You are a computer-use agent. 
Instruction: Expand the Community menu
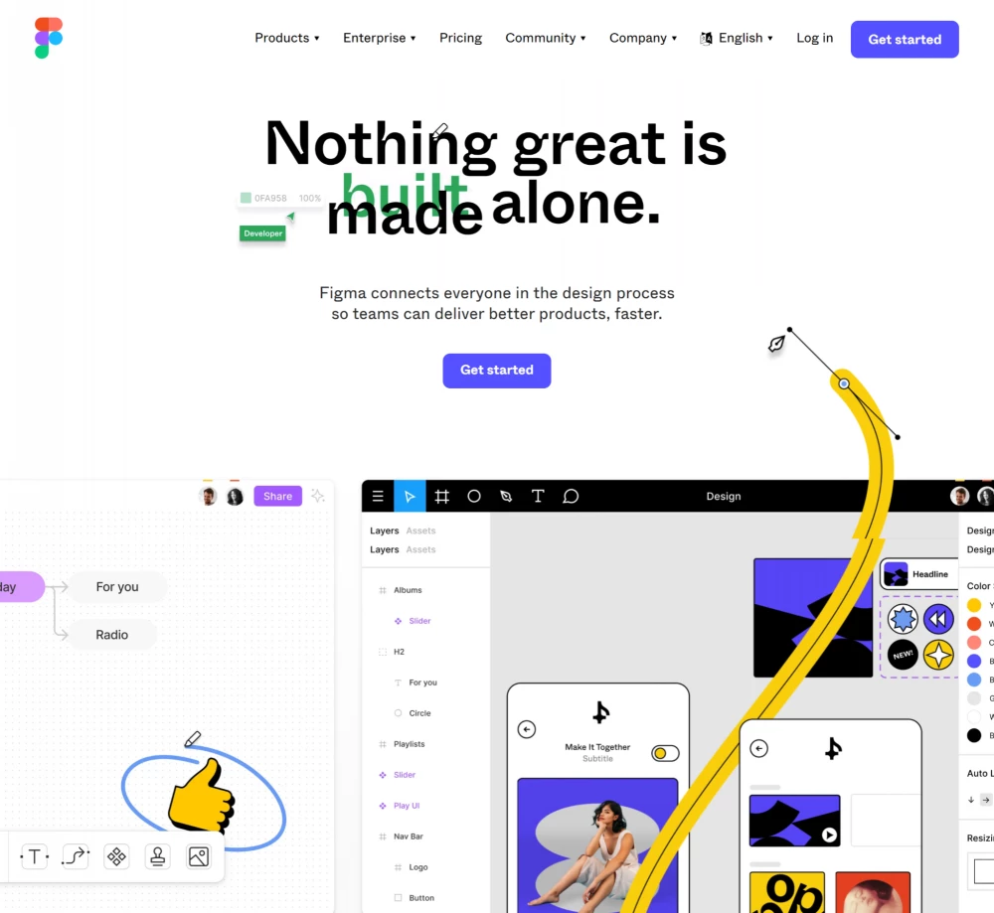click(545, 38)
